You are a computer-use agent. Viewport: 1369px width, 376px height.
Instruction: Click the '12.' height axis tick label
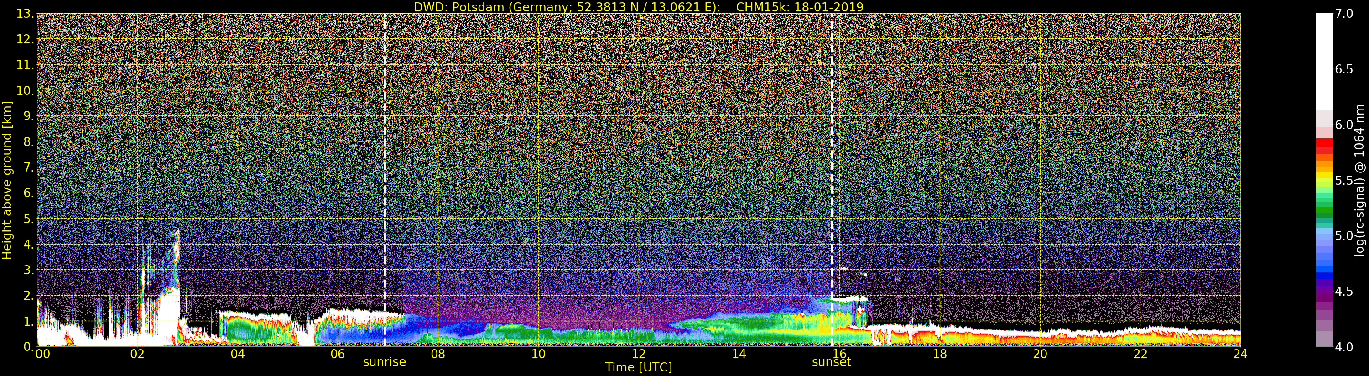[25, 39]
